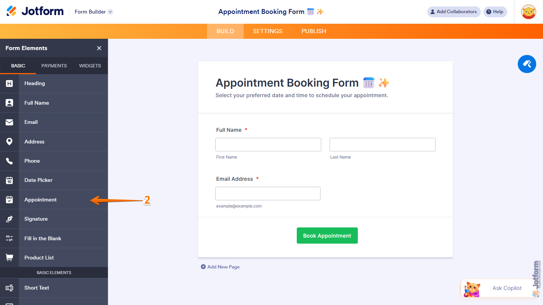
Task: Open the WIDGETS elements tab
Action: pyautogui.click(x=90, y=66)
